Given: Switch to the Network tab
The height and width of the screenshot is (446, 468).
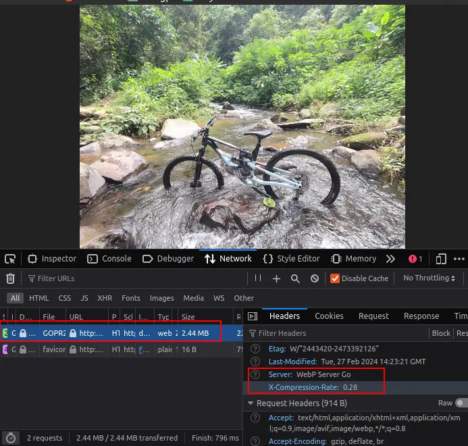Looking at the screenshot, I should (228, 259).
